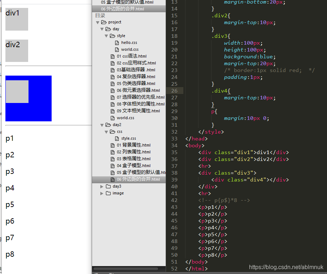
Task: Click file icon of 01 背景属性.html
Action: click(113, 145)
